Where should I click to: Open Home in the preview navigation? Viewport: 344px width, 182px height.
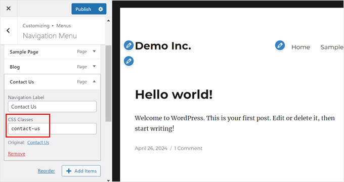click(300, 47)
